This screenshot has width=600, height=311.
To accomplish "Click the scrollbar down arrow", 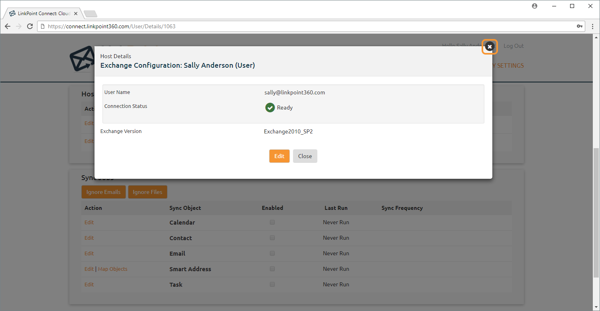I will [x=596, y=307].
